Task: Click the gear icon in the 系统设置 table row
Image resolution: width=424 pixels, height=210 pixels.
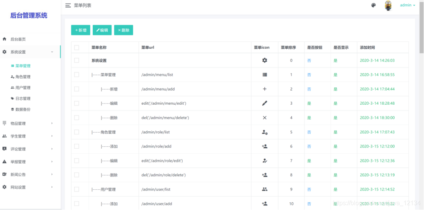Action: (264, 60)
